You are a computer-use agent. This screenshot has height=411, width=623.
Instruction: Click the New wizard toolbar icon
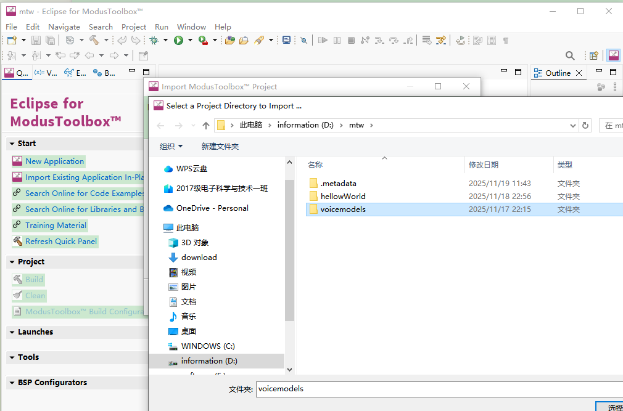pyautogui.click(x=12, y=40)
